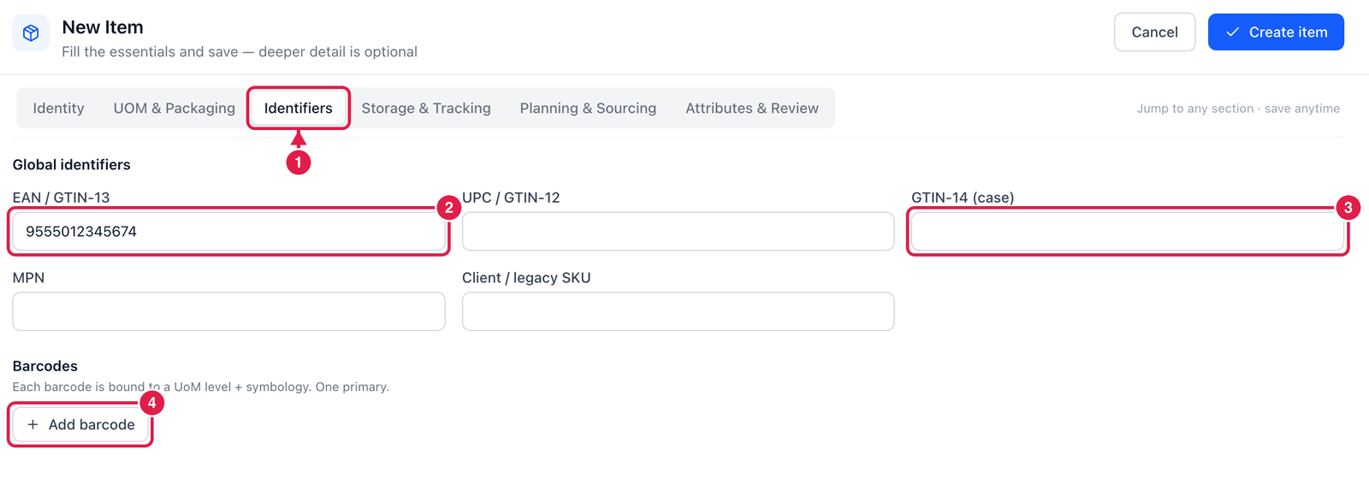The image size is (1369, 479).
Task: Open the Identity tab
Action: [59, 109]
